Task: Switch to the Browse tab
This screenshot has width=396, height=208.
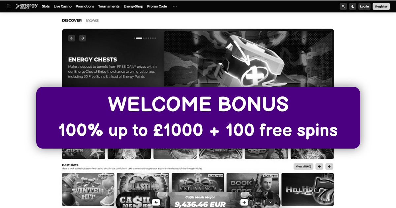Action: pos(92,20)
